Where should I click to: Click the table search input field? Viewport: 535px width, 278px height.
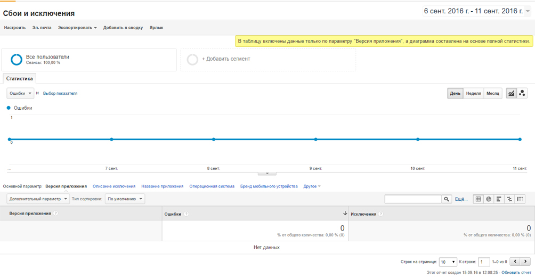click(x=413, y=199)
